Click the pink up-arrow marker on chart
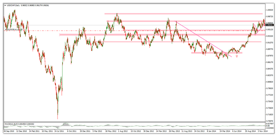The height and width of the screenshot is (137, 277). click(237, 56)
